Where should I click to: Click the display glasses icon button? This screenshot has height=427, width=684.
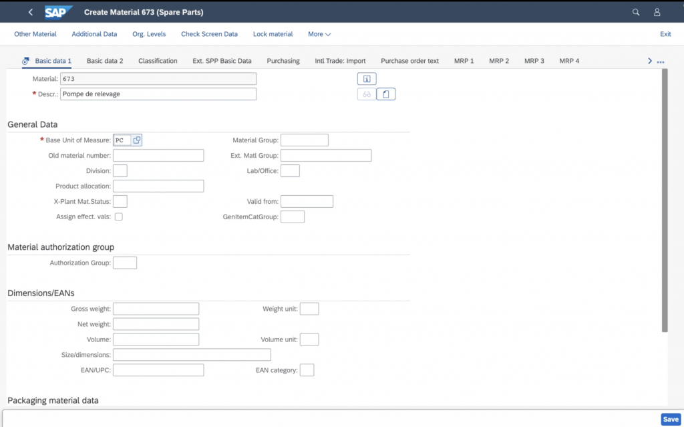pyautogui.click(x=367, y=94)
